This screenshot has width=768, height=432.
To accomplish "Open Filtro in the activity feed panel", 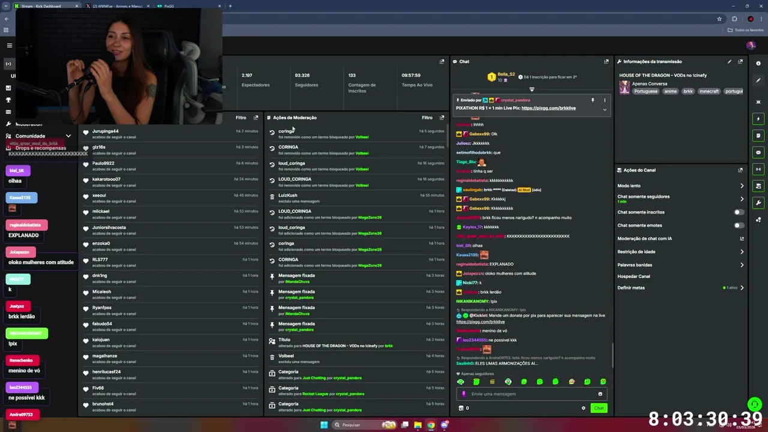I will click(241, 118).
